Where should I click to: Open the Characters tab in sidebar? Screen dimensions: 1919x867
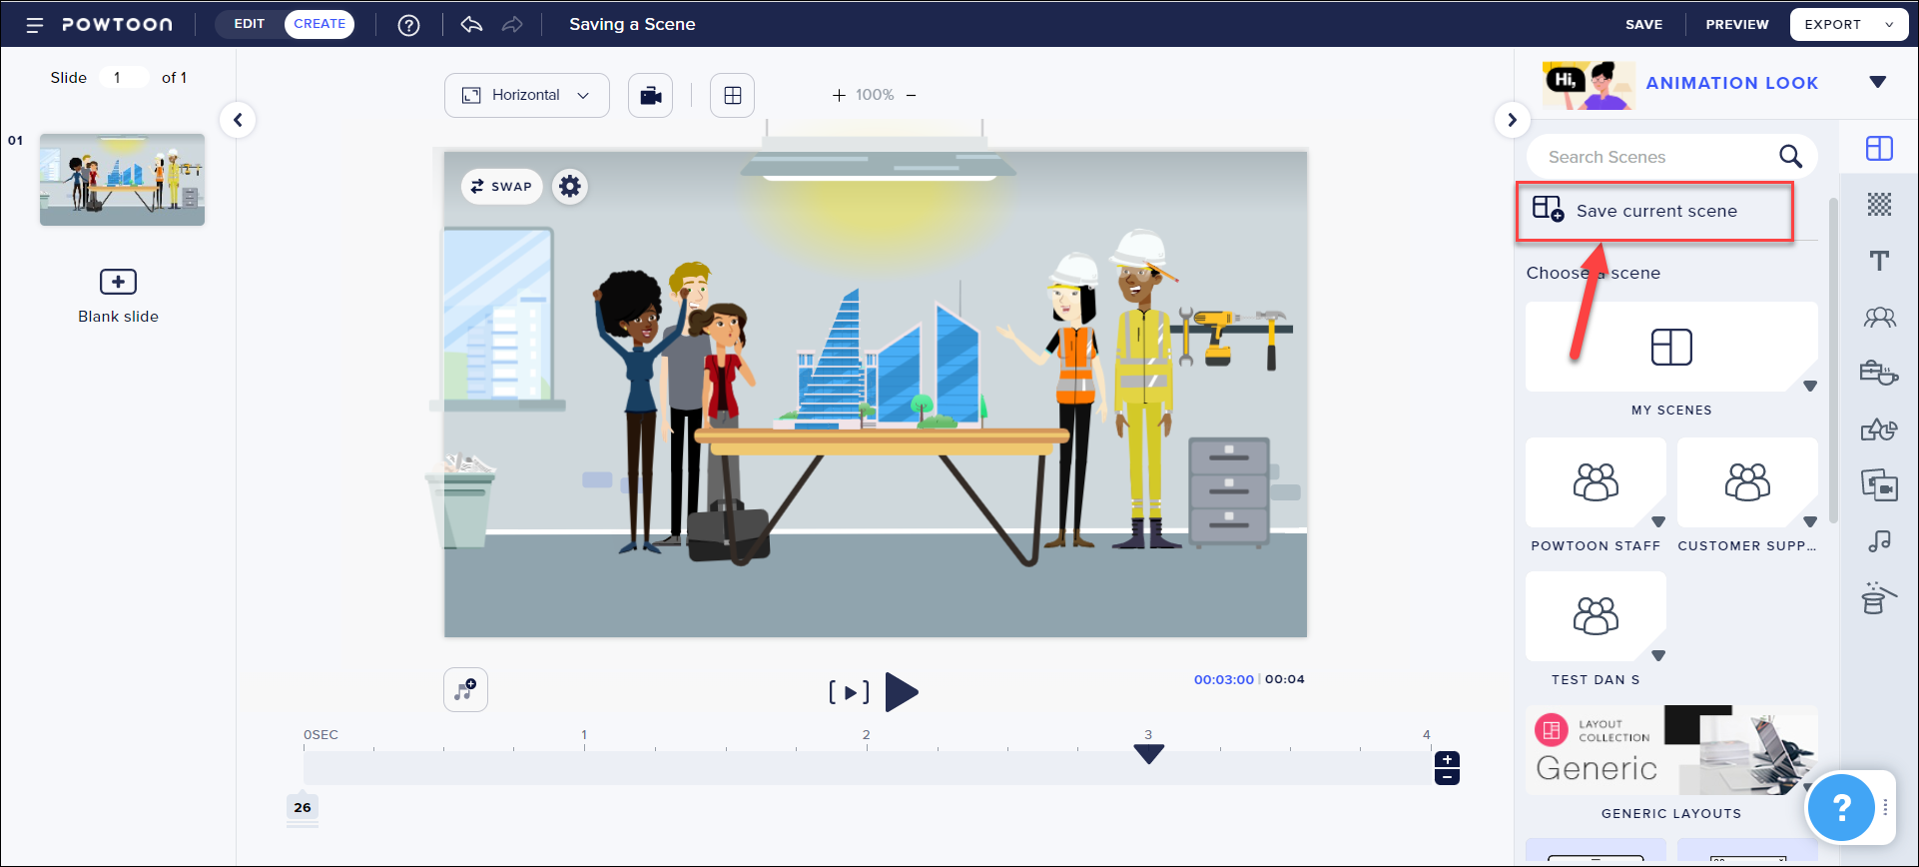click(x=1879, y=318)
